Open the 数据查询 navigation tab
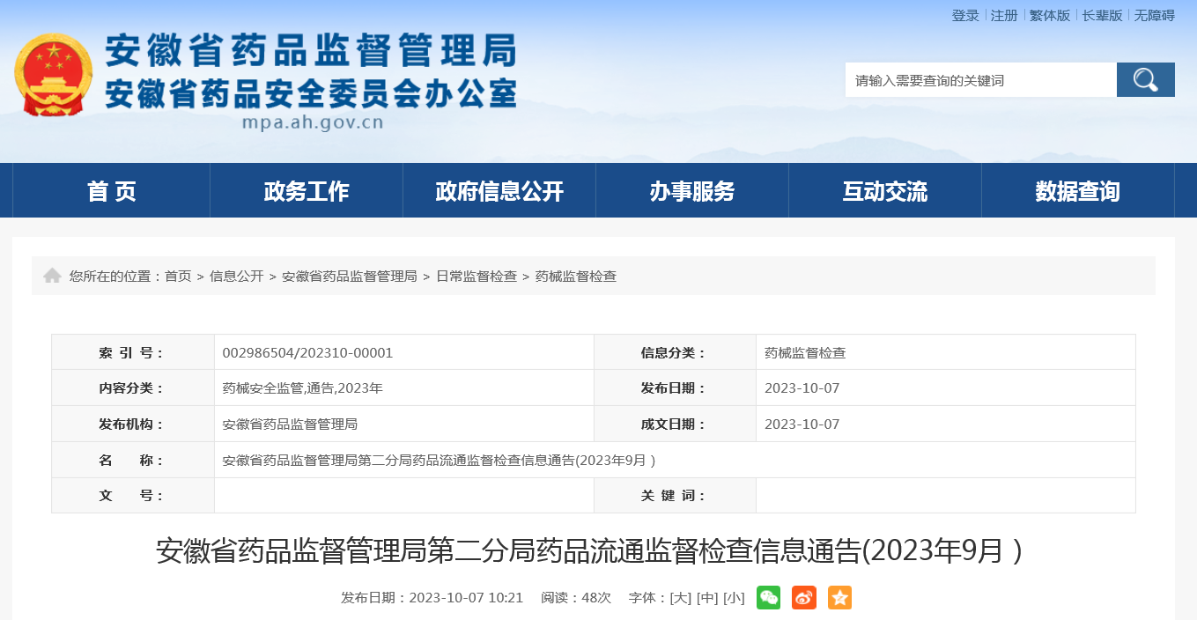This screenshot has height=620, width=1197. (1078, 190)
